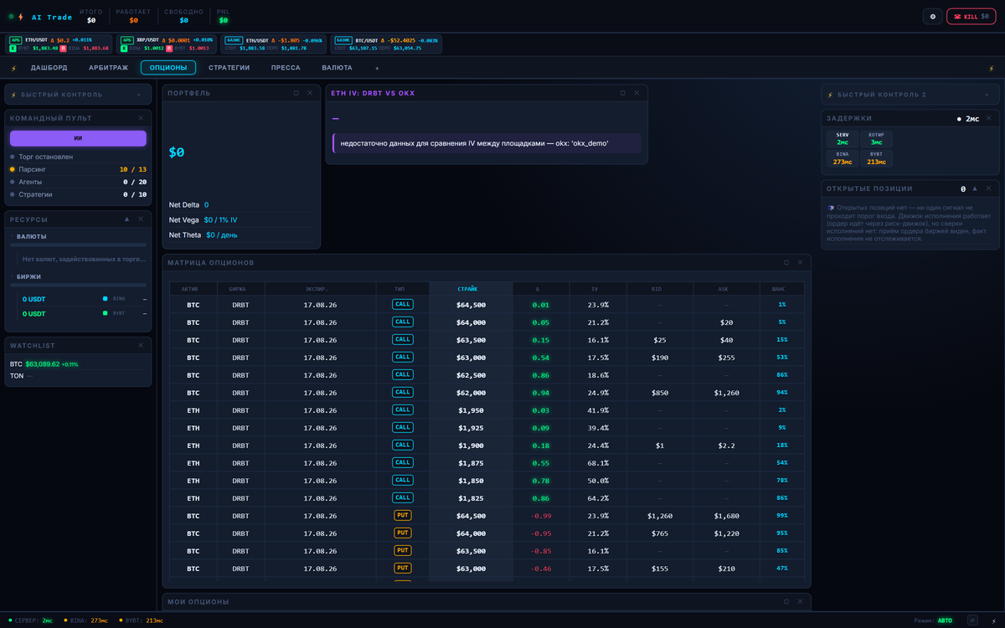Collapse the РЕСУРСЫ panel with triangle
The width and height of the screenshot is (1005, 628).
(x=126, y=219)
